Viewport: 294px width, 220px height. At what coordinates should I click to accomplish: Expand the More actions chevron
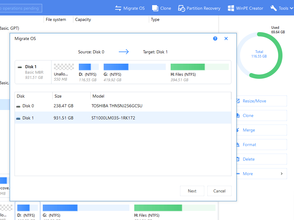(282, 174)
